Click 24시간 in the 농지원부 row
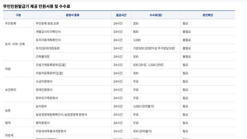Viewport: 247px width, 139px height. [x=118, y=106]
